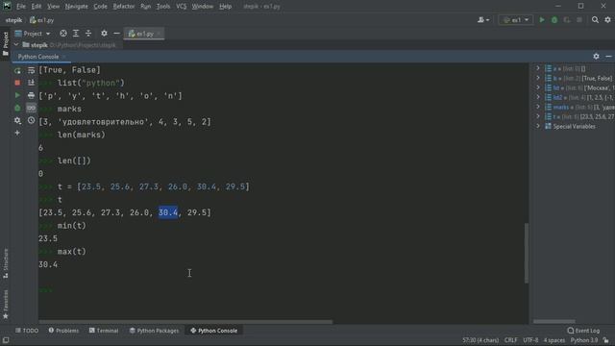Open the Terminal tool window
615x346 pixels.
click(x=104, y=331)
